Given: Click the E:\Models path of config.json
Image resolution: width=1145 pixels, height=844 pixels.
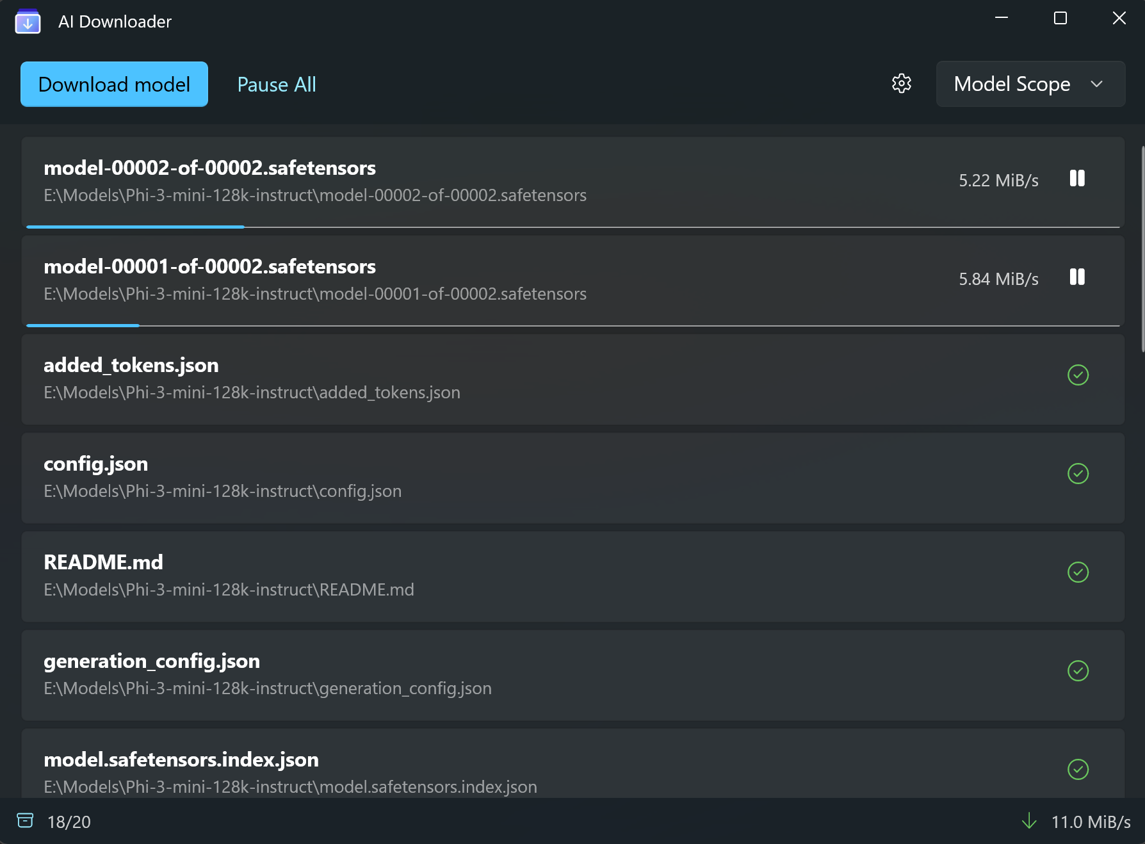Looking at the screenshot, I should (222, 491).
